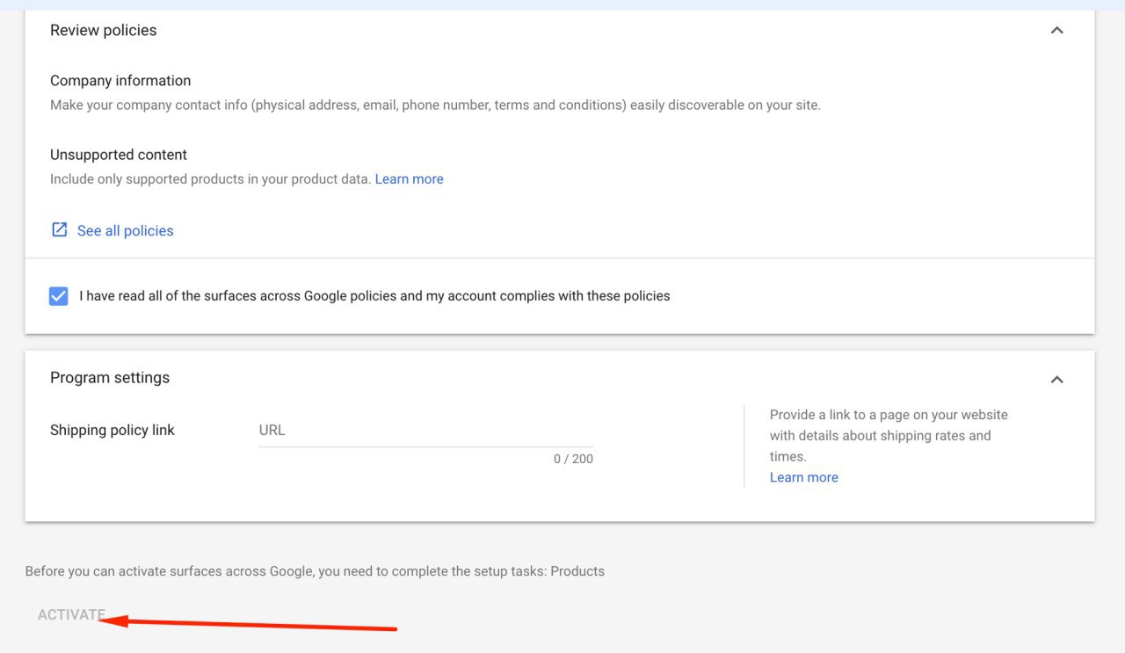This screenshot has width=1125, height=653.
Task: Click the Program settings heading
Action: pos(110,378)
